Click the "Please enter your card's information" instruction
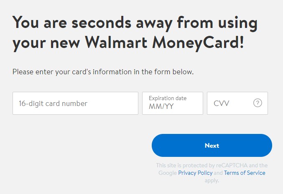This screenshot has width=283, height=194. pyautogui.click(x=103, y=72)
